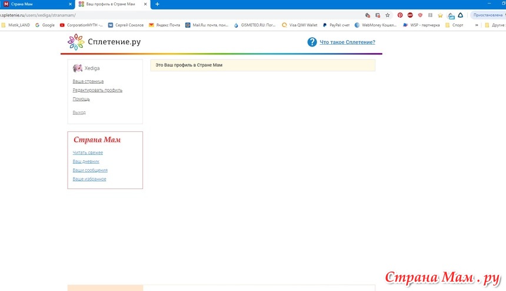The width and height of the screenshot is (506, 291).
Task: Click the gray square extension icon
Action: tap(430, 15)
